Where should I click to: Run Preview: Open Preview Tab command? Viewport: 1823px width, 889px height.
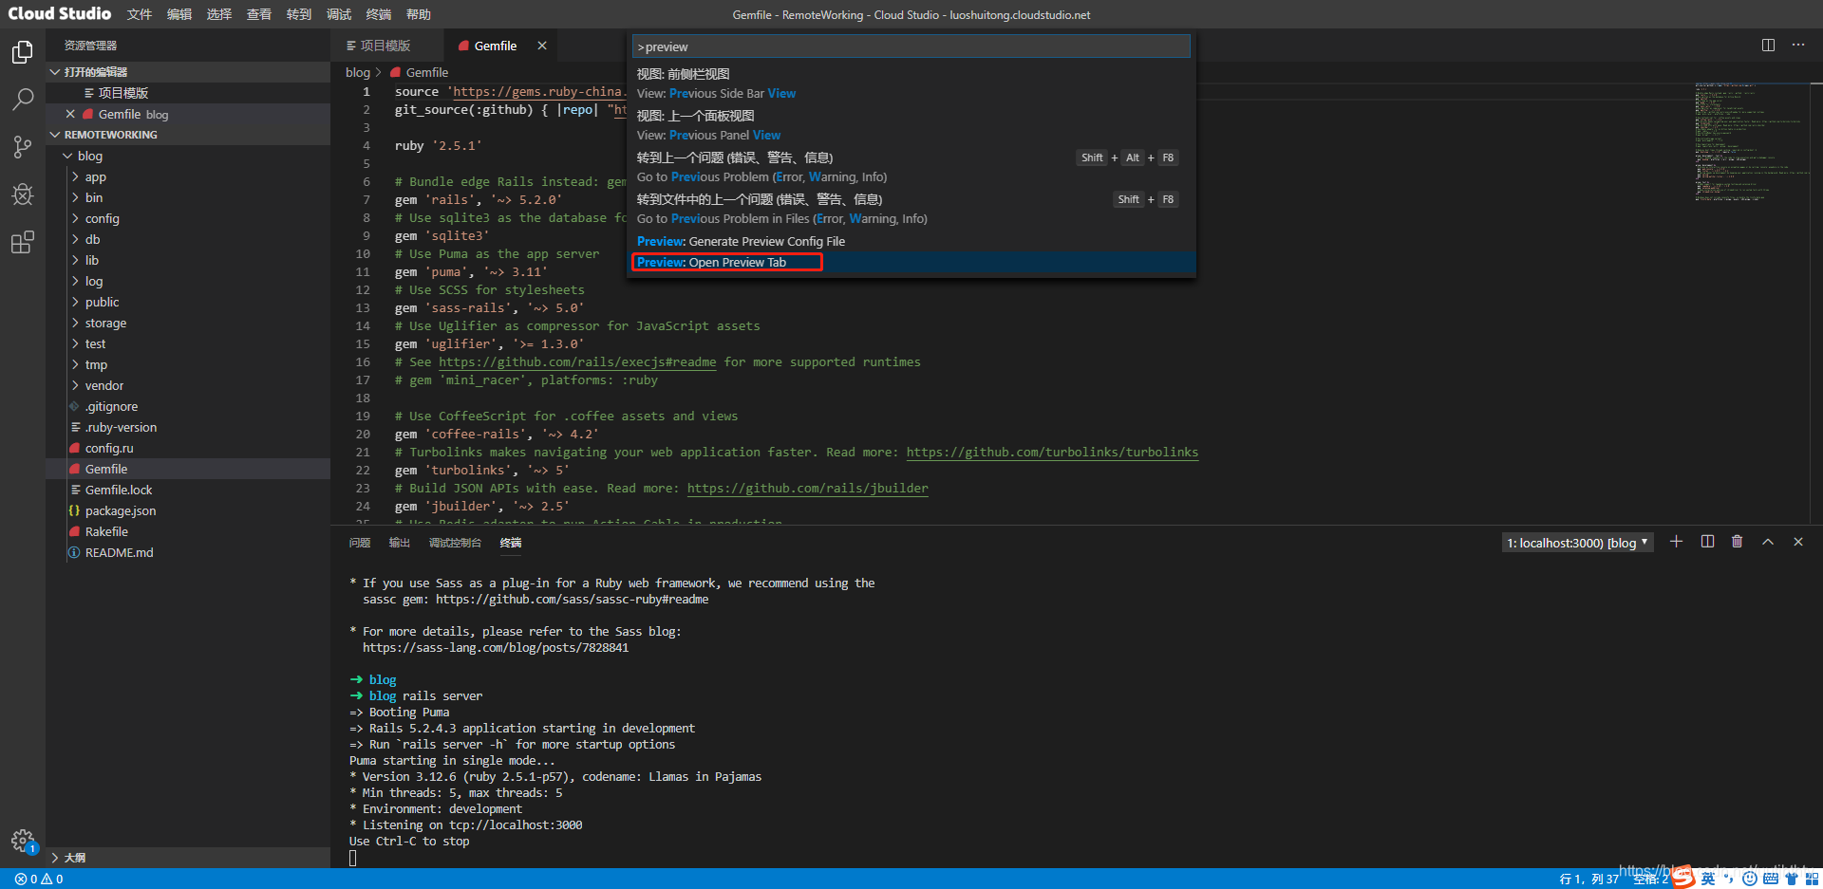(911, 262)
